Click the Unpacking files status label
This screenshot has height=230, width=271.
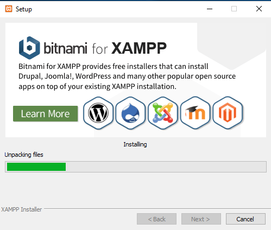tap(24, 155)
